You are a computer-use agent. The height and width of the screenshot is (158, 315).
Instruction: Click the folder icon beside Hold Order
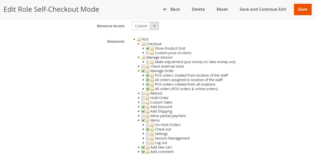148,98
